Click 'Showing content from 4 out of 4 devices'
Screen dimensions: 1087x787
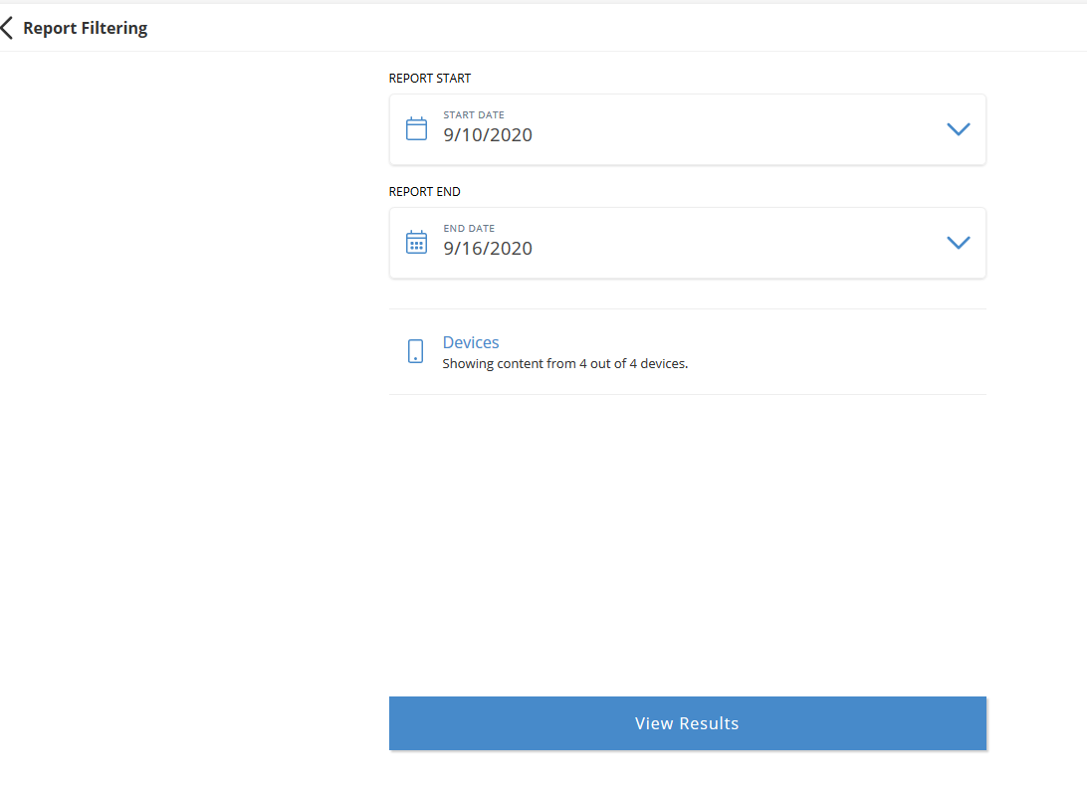[x=565, y=364]
